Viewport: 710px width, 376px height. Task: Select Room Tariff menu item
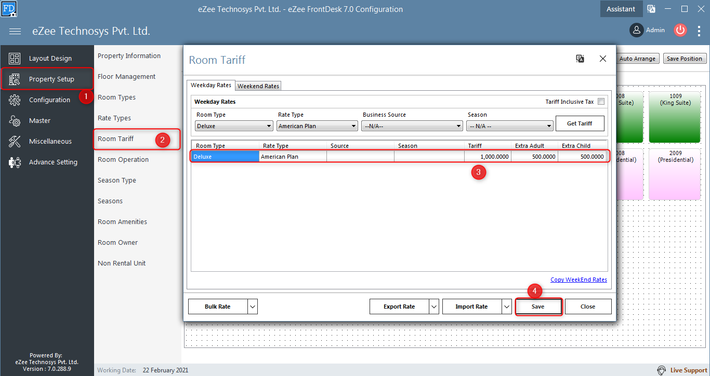[115, 139]
